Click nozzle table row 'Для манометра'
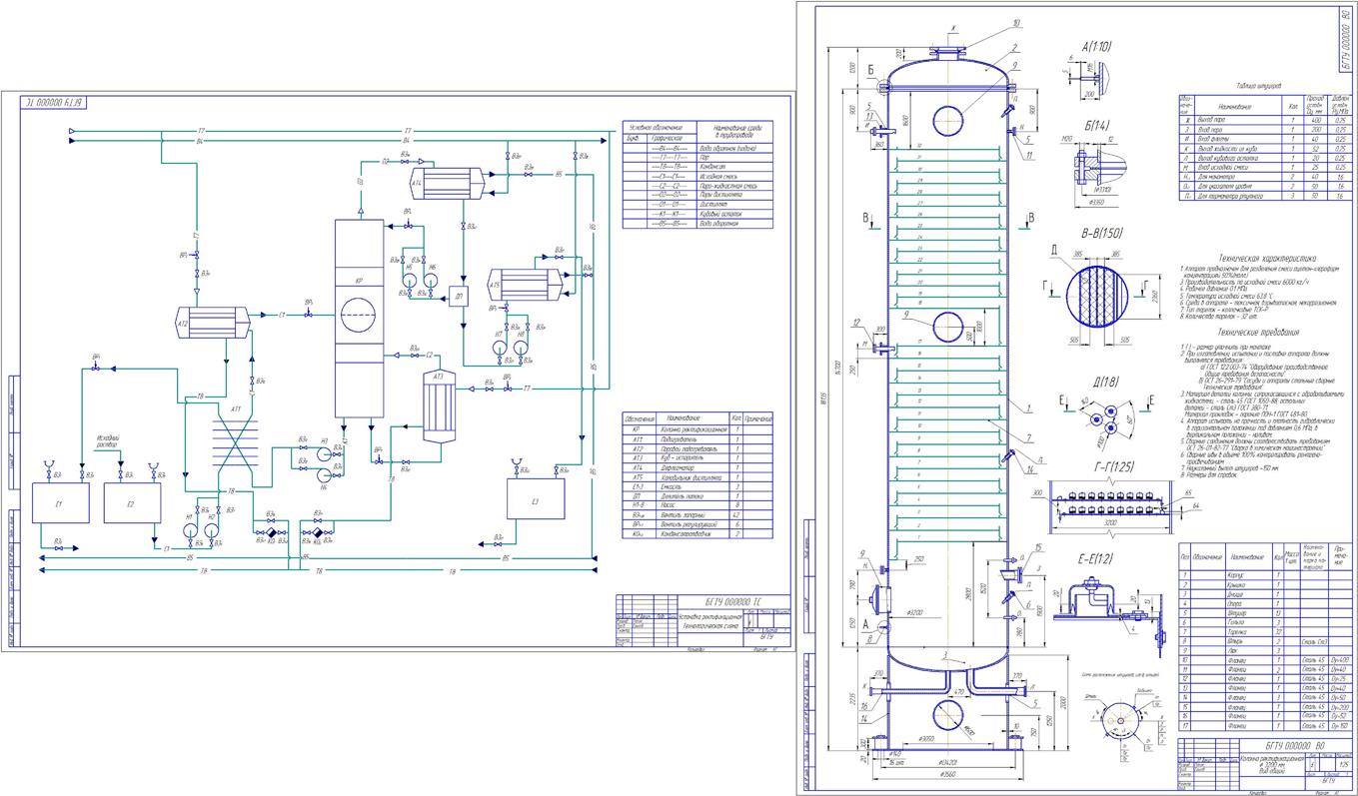Viewport: 1358px width, 796px height. [x=1266, y=177]
